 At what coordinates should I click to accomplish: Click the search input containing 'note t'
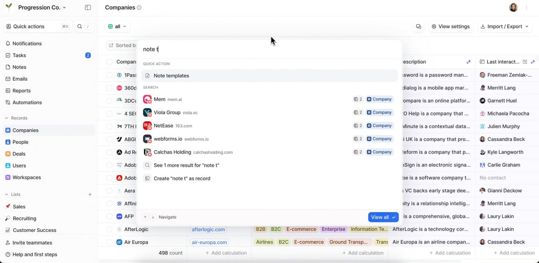(269, 49)
